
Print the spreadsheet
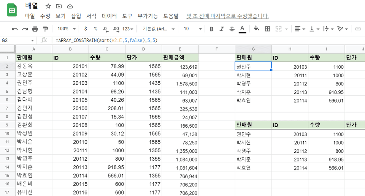pos(35,29)
